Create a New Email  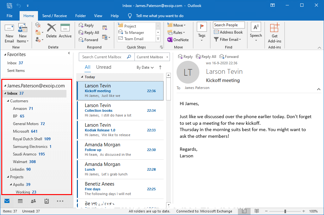point(9,33)
